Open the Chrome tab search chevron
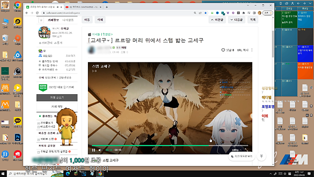This screenshot has height=177, width=314. click(248, 5)
